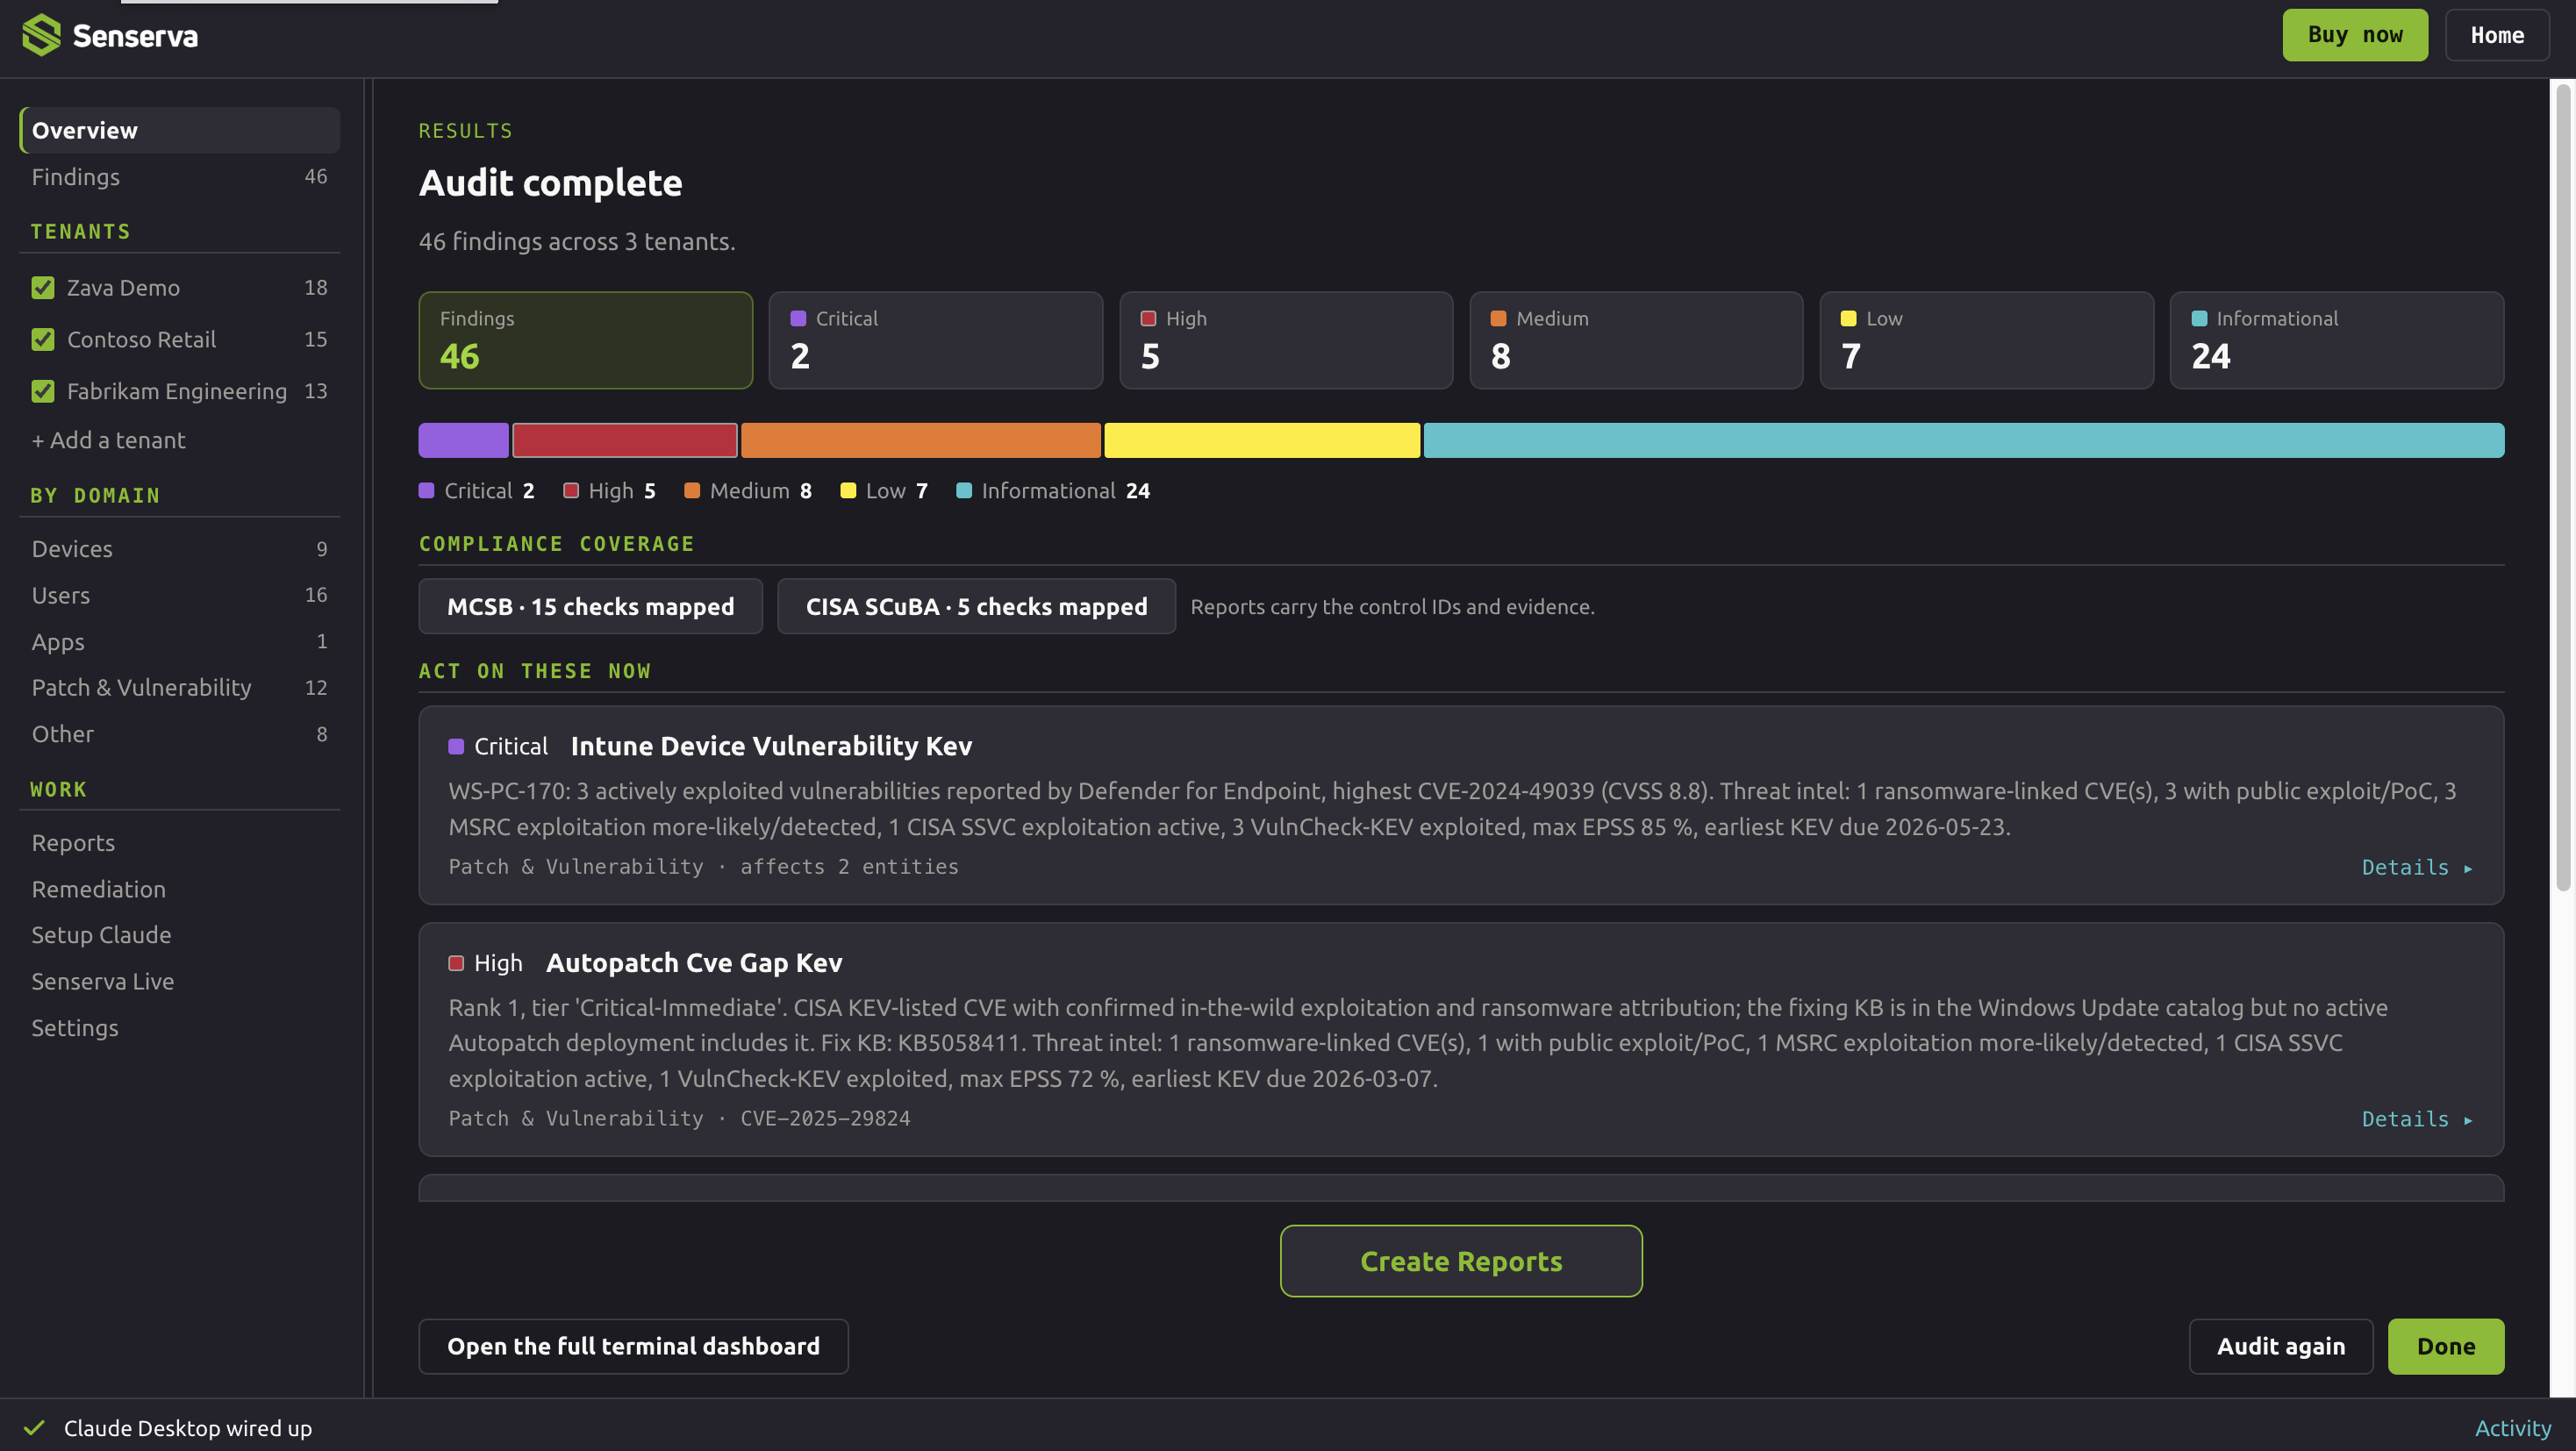This screenshot has width=2576, height=1451.
Task: Click the MCSB 15 checks mapped chip
Action: pos(591,606)
